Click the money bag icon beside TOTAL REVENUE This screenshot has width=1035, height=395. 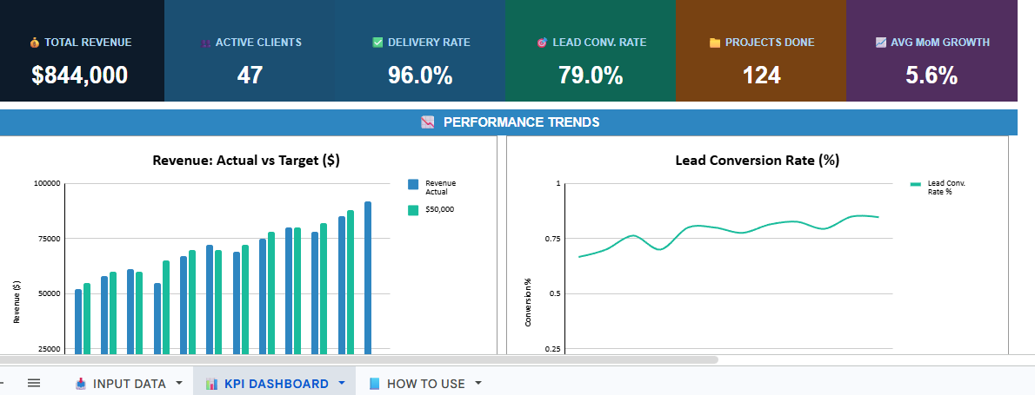(34, 43)
